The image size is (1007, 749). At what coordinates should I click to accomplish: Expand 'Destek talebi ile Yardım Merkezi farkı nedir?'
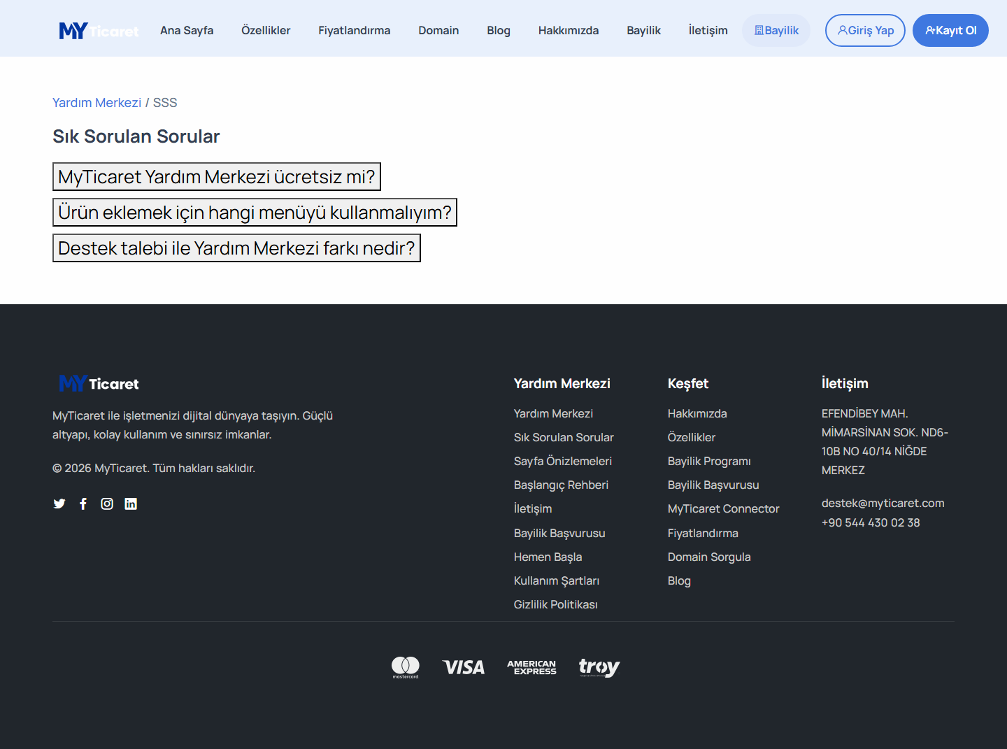pos(236,248)
